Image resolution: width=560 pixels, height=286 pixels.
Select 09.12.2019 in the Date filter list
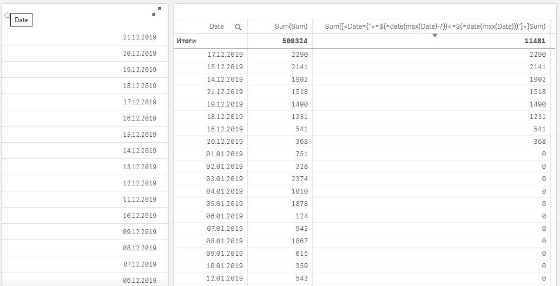coord(139,232)
